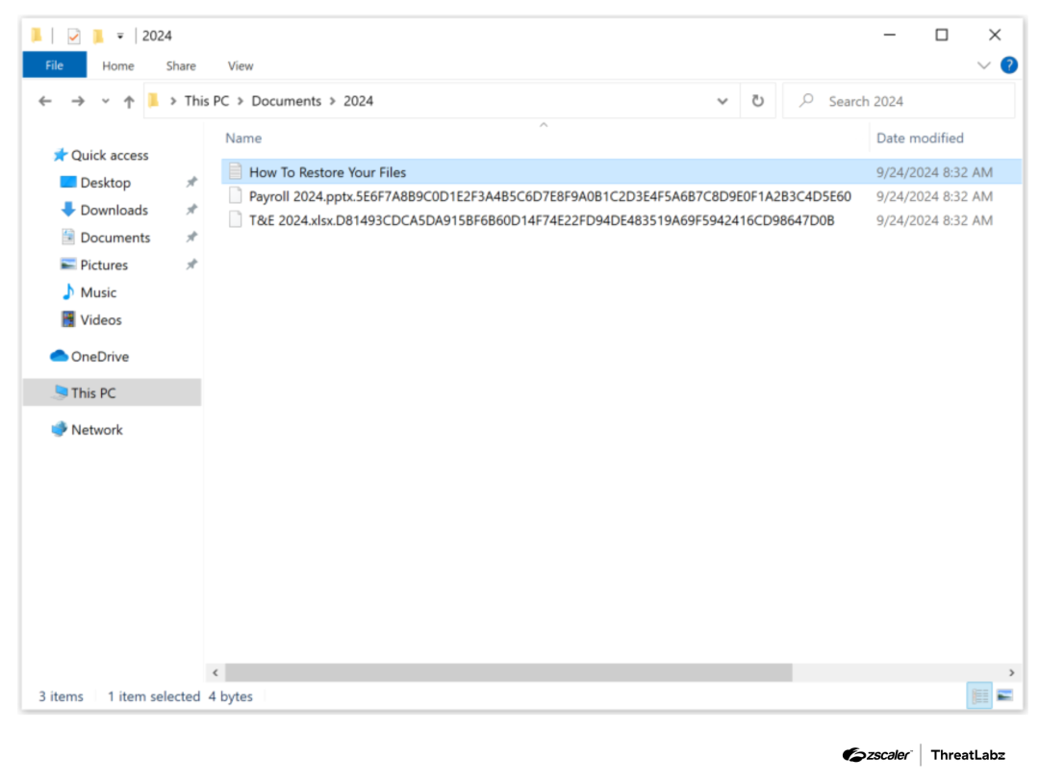Expand the recent locations dropdown
The image size is (1039, 782).
(105, 101)
